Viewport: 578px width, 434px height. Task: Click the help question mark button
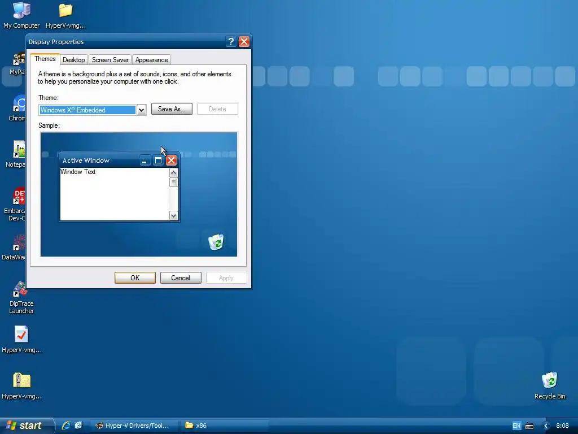click(231, 42)
